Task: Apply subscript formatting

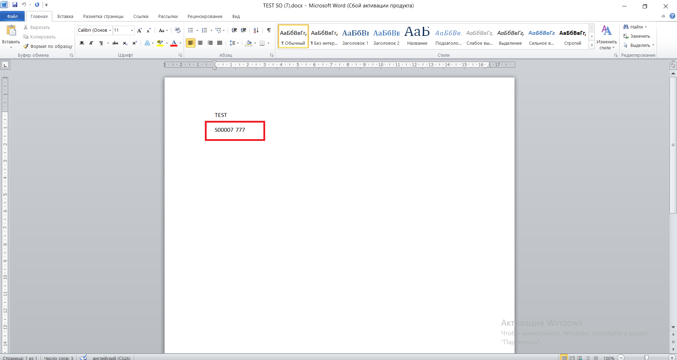Action: 125,43
